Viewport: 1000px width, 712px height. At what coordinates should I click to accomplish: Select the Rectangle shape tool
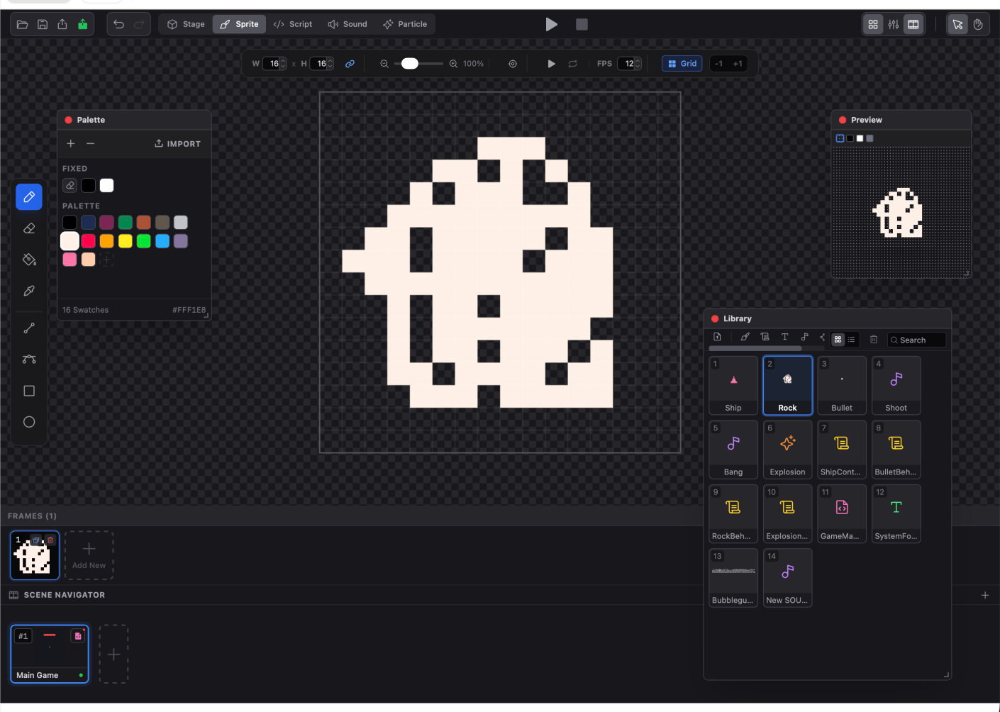click(29, 391)
